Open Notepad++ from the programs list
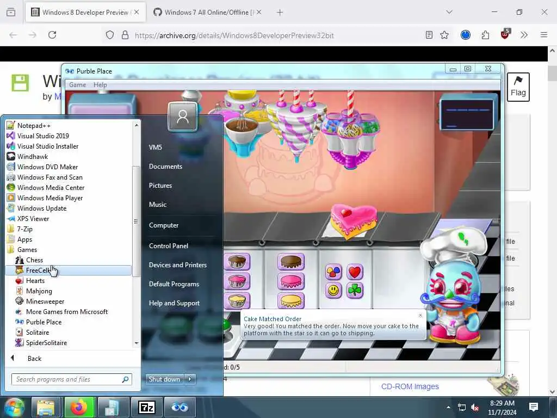The image size is (557, 418). 68,126
